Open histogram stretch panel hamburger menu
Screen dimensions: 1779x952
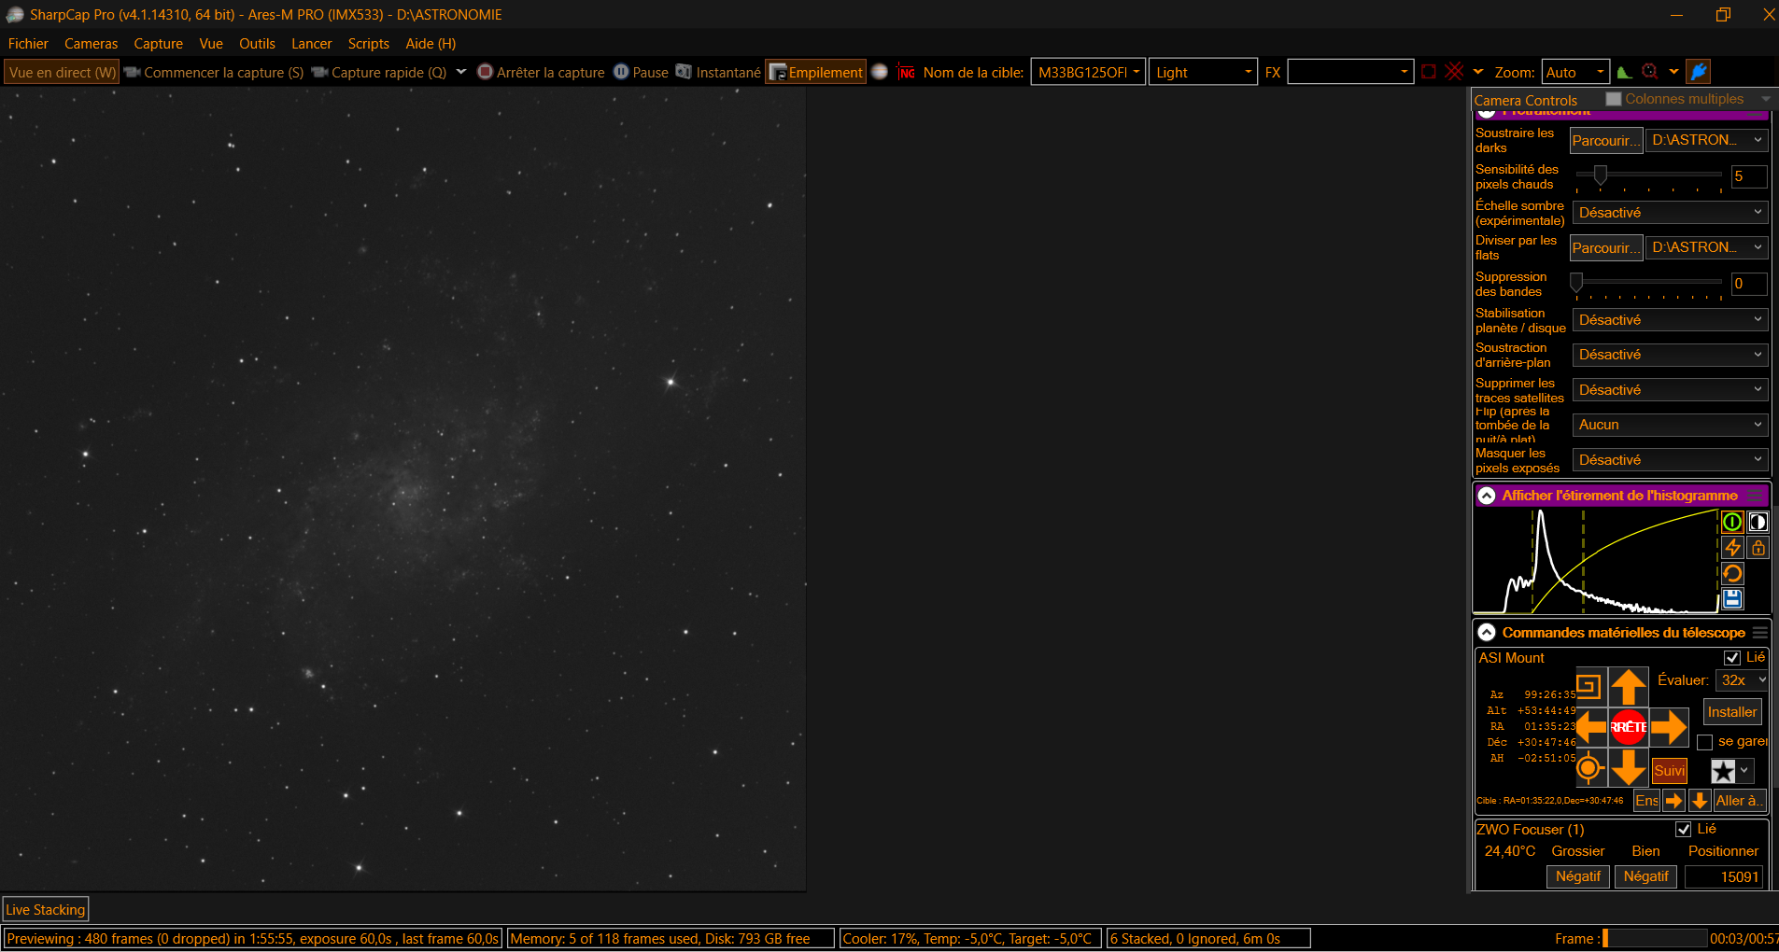1756,496
